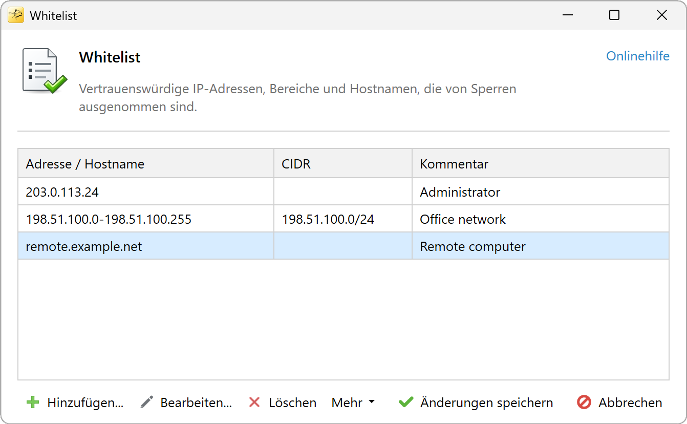The image size is (687, 424).
Task: Maximize the Whitelist window
Action: (614, 15)
